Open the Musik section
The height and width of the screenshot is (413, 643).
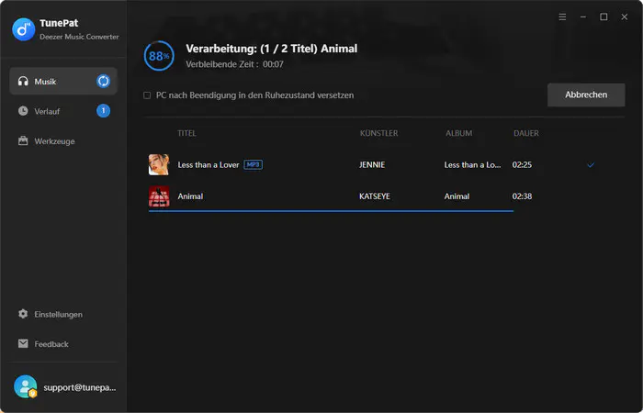click(63, 81)
